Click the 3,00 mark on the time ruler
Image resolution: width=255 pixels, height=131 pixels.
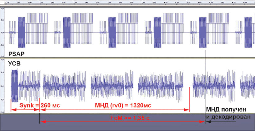pos(41,2)
